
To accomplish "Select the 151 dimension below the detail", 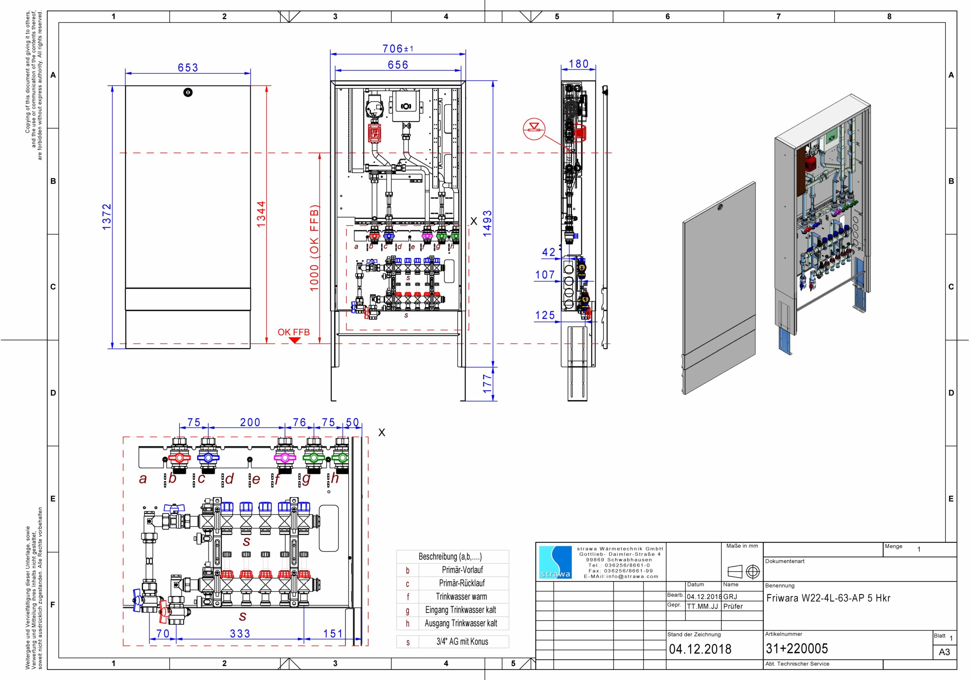I will pos(333,633).
